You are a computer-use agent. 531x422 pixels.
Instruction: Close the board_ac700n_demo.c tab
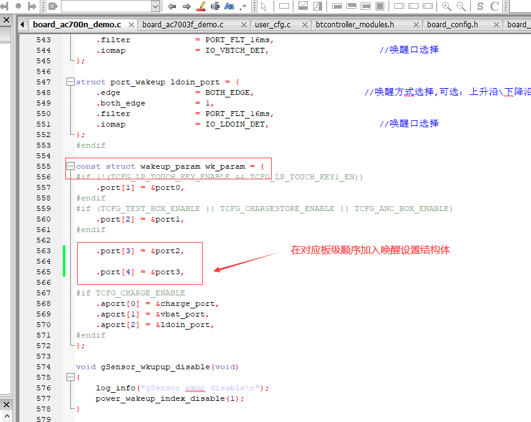click(131, 25)
